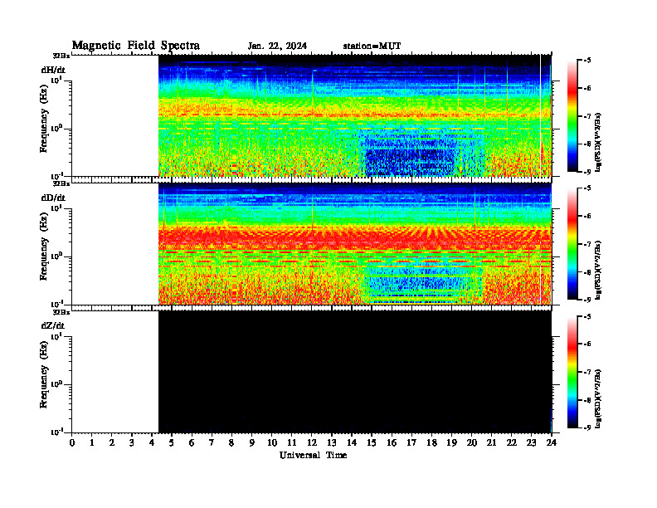Click hour tick label "19" on time axis
The width and height of the screenshot is (657, 508).
pos(451,443)
